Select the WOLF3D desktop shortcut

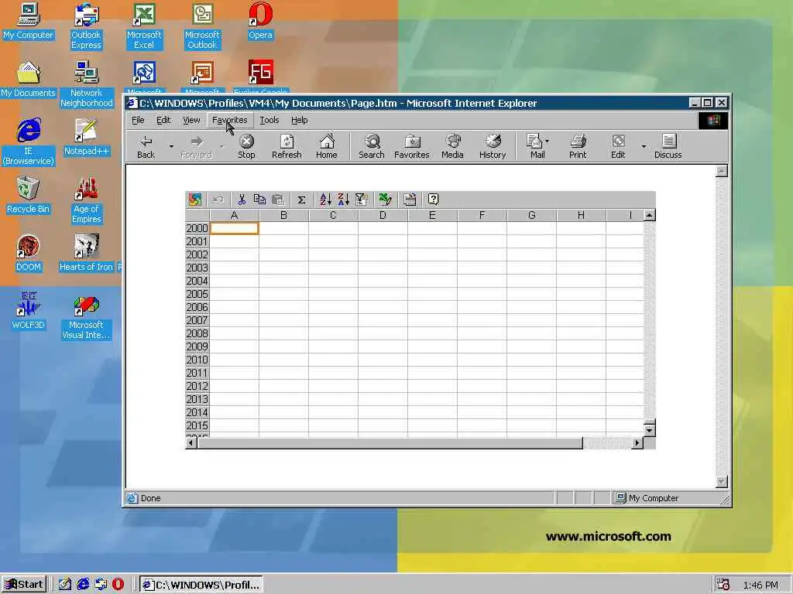point(29,312)
